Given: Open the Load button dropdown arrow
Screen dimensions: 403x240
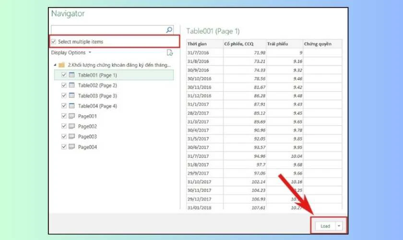Looking at the screenshot, I should pos(339,226).
